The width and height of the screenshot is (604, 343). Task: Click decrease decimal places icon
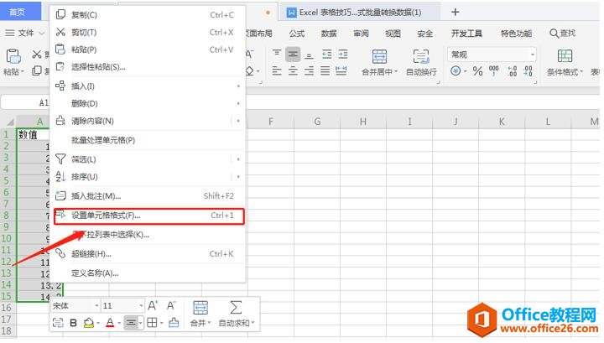[528, 70]
